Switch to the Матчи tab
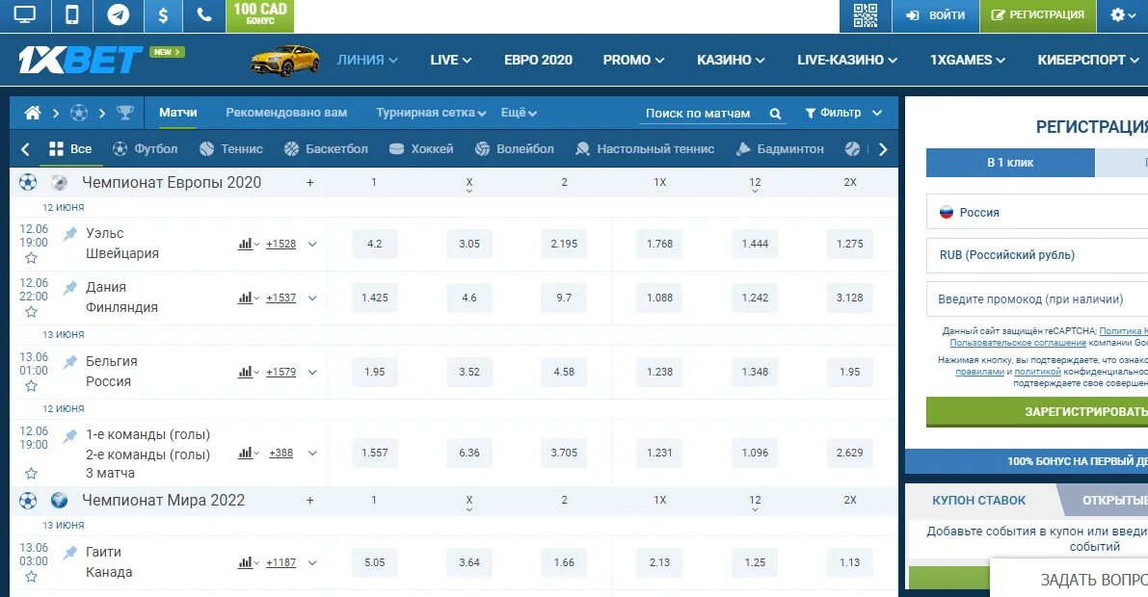 (178, 113)
